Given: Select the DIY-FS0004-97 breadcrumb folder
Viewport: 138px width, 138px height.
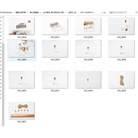Looking at the screenshot, I should pyautogui.click(x=87, y=12).
